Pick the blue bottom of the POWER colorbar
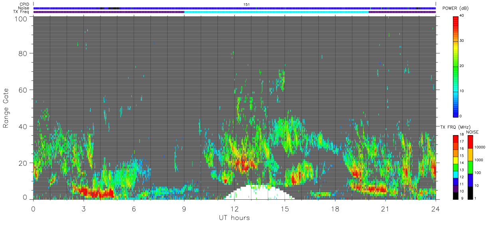The image size is (490, 226). (x=455, y=112)
